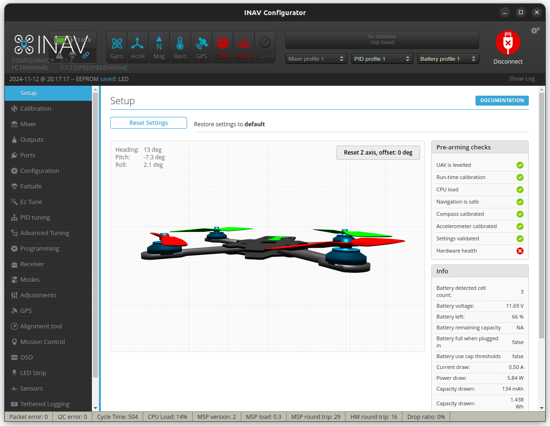Open the PID tuning tab
Viewport: 550px width, 426px height.
pyautogui.click(x=49, y=217)
